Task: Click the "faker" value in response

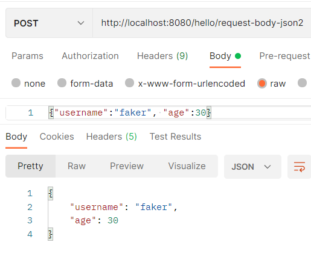Action: [153, 207]
